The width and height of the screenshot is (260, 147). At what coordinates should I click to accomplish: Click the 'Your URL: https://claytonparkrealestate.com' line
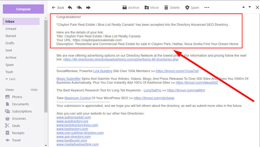click(89, 40)
